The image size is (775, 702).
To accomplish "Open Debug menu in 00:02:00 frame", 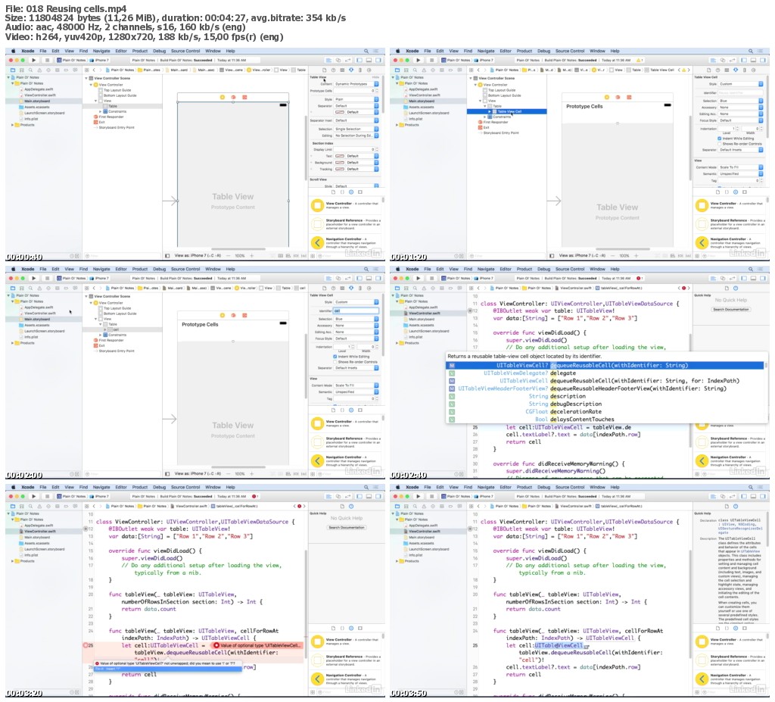I will point(159,269).
